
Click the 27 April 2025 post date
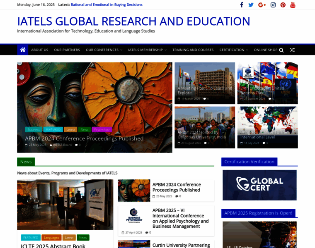pyautogui.click(x=133, y=233)
